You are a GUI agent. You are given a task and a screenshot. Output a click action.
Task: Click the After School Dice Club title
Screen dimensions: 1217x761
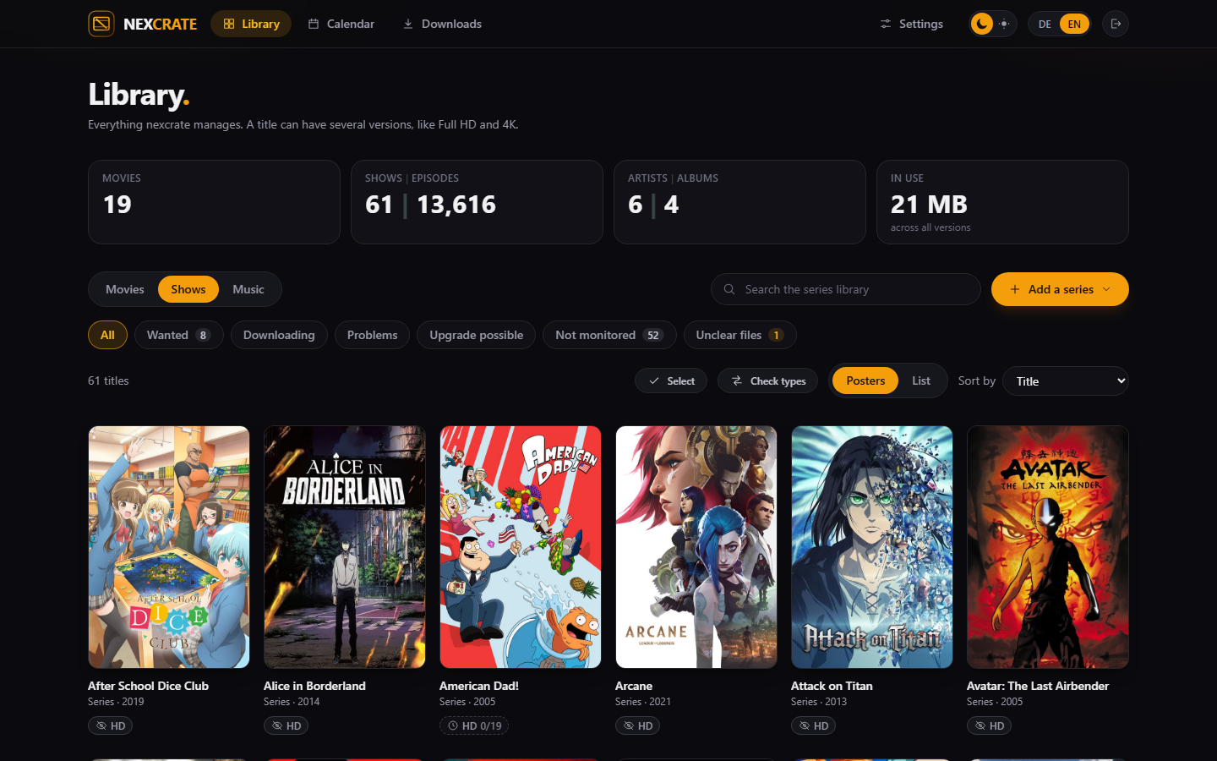tap(148, 686)
